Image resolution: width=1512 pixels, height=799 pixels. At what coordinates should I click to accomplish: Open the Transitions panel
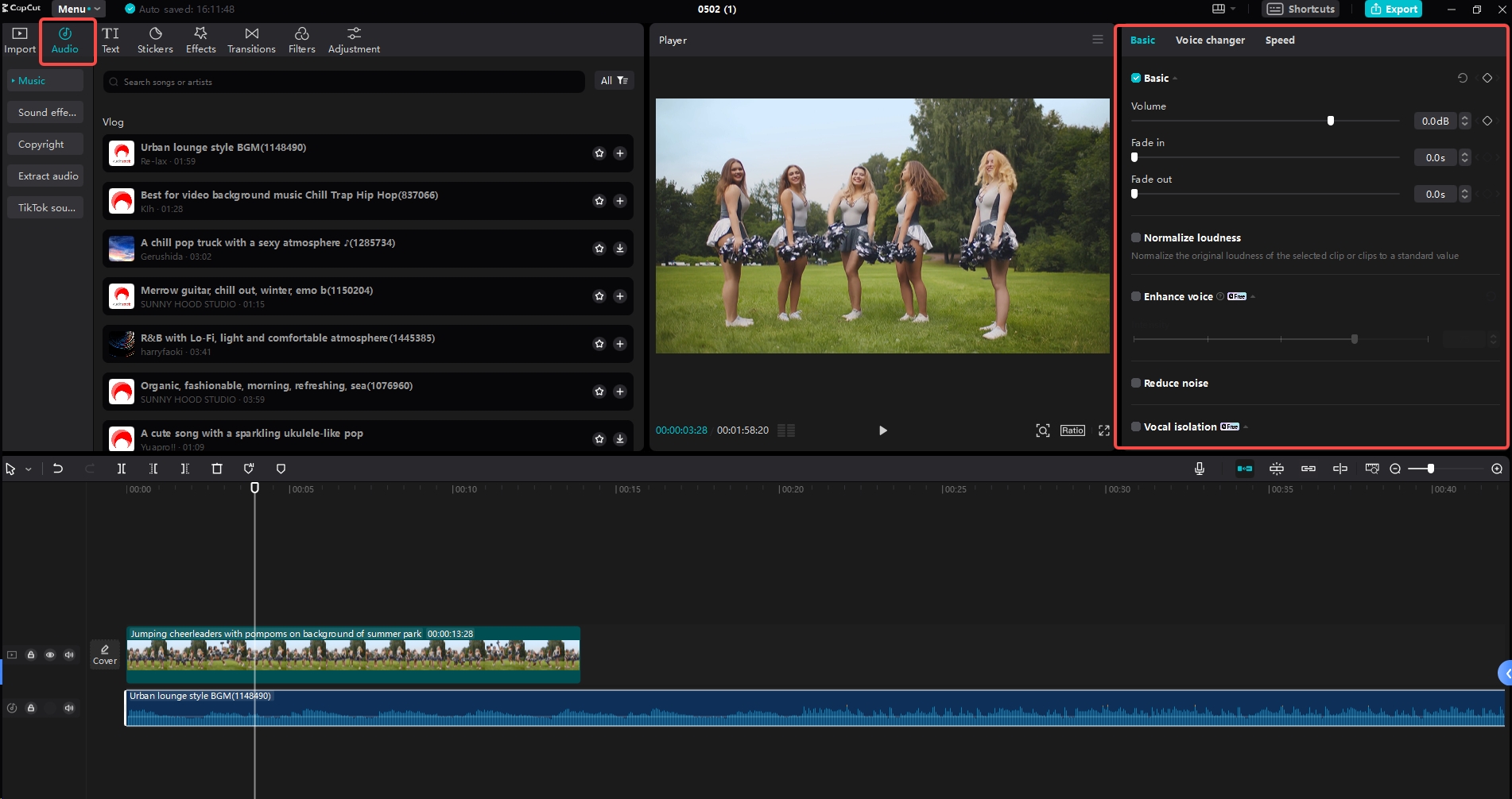pyautogui.click(x=251, y=40)
